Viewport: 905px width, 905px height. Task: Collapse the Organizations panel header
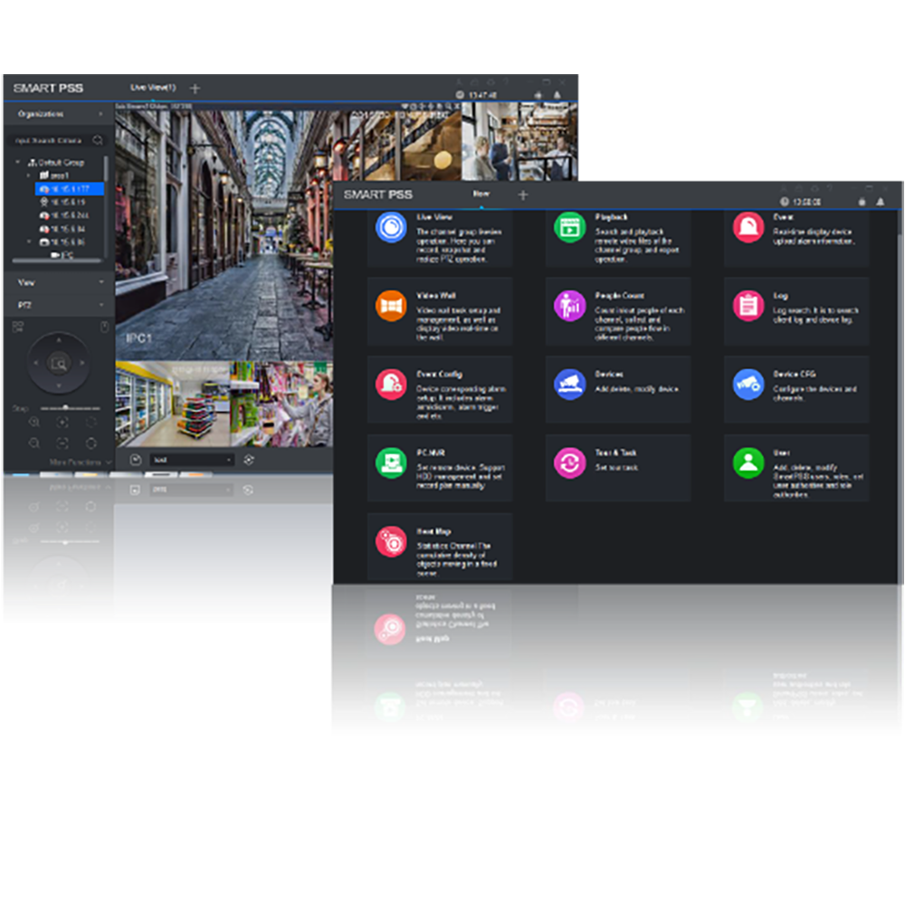tap(58, 114)
